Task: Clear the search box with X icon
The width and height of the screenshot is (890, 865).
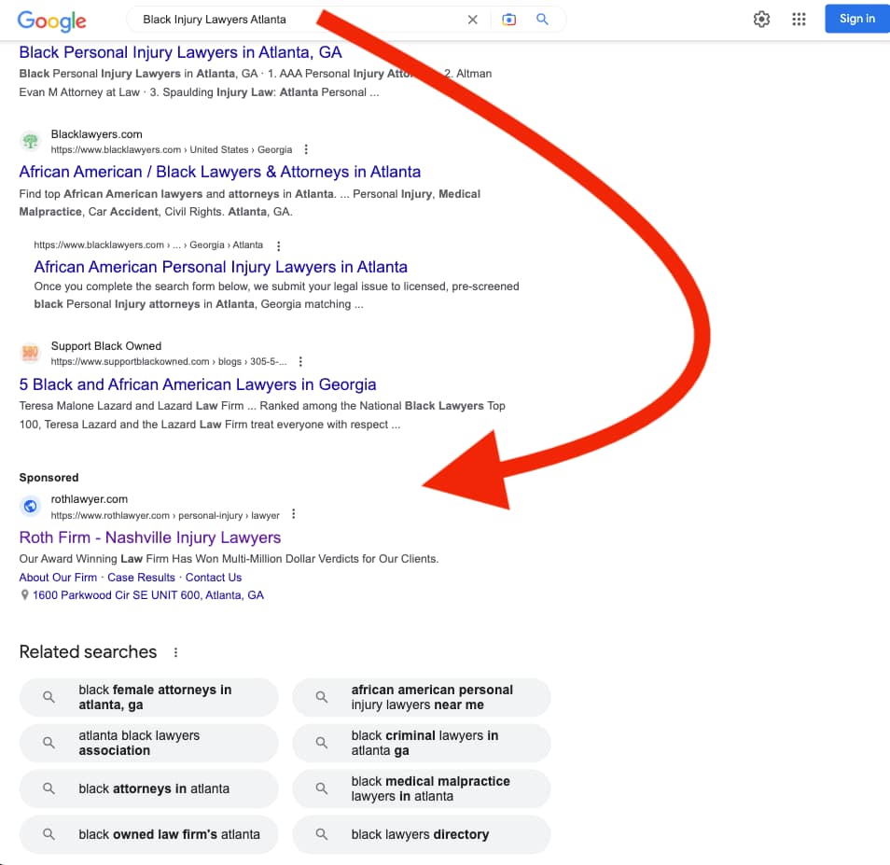Action: pos(472,20)
